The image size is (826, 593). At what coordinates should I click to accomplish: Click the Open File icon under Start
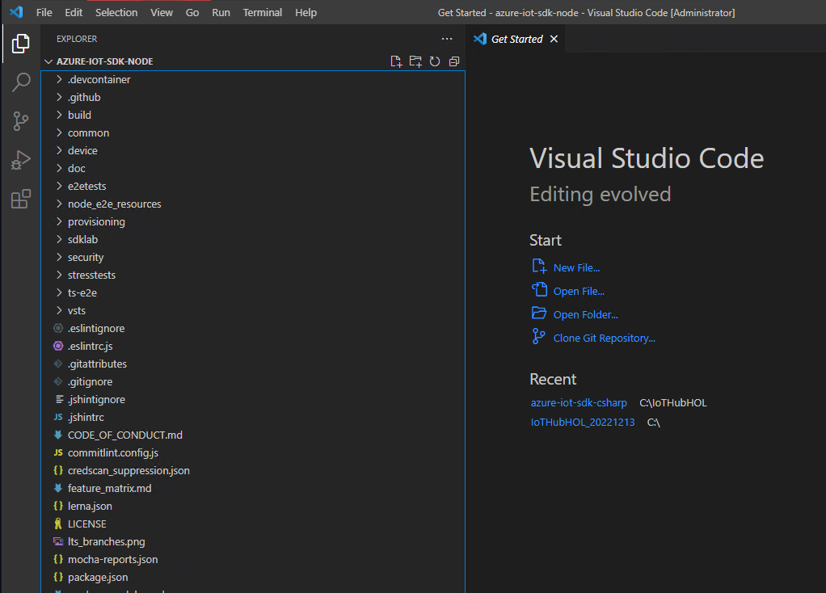539,290
